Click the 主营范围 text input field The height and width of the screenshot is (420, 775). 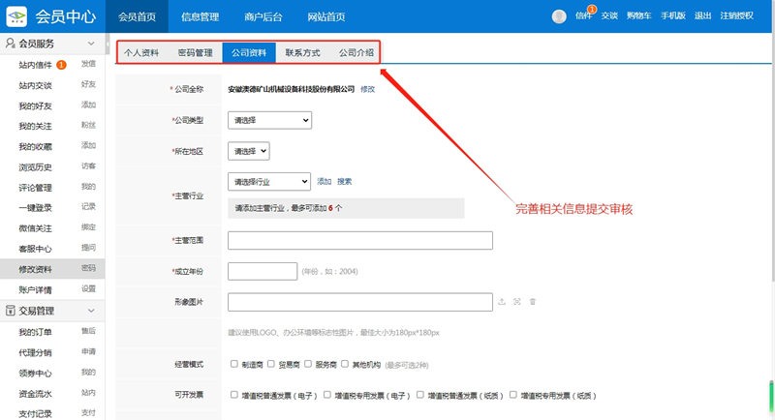[x=359, y=241]
